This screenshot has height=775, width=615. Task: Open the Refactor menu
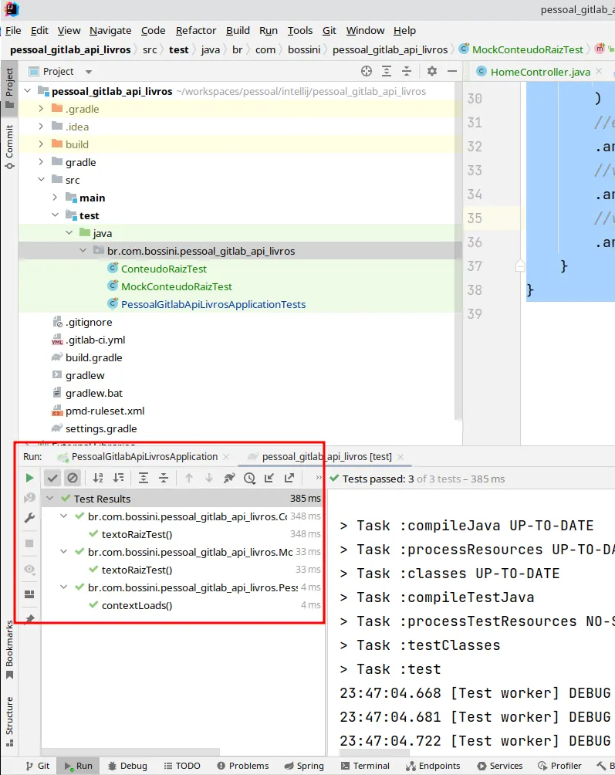pos(196,31)
